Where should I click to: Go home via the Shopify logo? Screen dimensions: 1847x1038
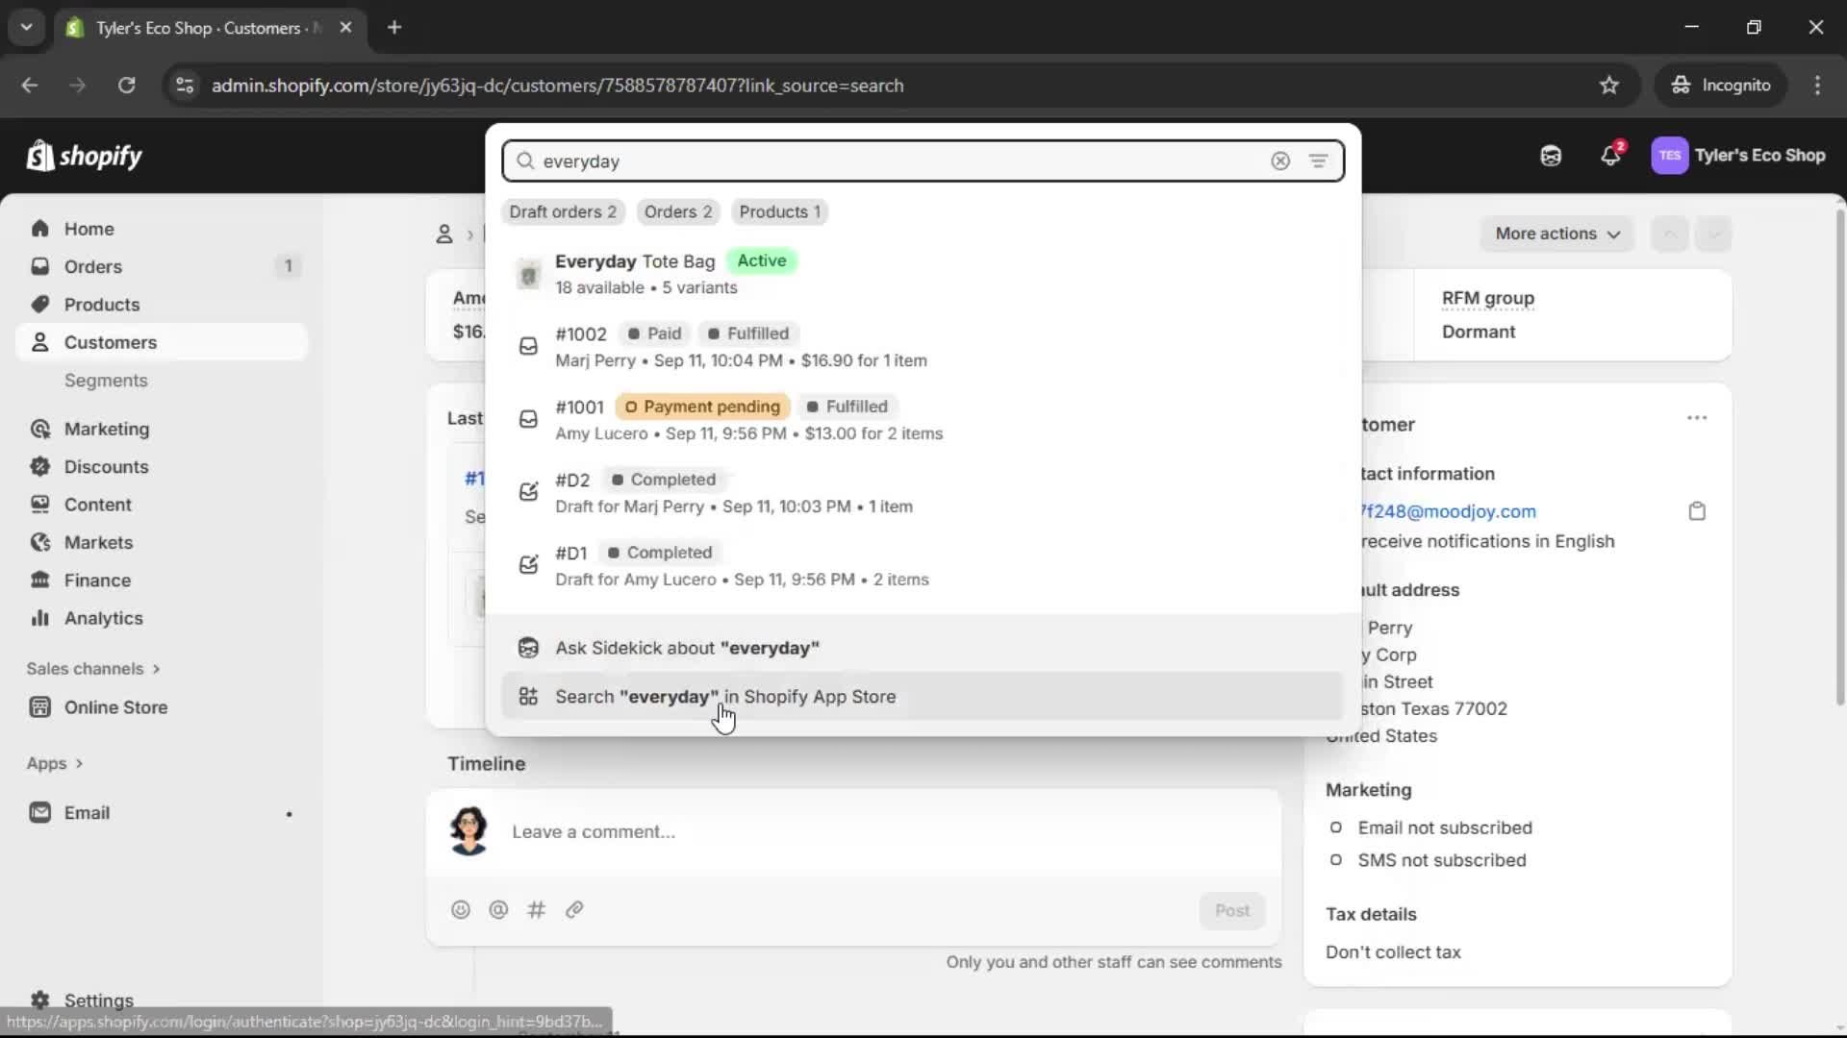(x=85, y=156)
